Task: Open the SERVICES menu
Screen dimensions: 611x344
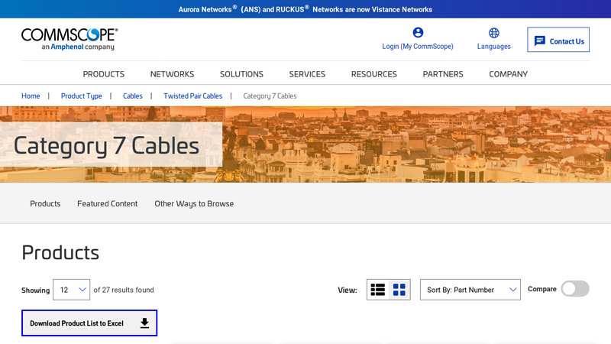Action: click(307, 74)
